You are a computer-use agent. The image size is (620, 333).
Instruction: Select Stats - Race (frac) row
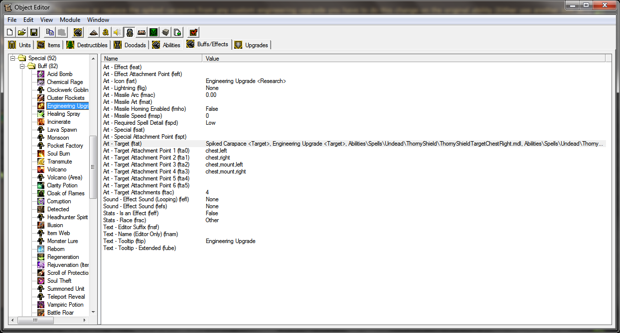[x=353, y=220]
